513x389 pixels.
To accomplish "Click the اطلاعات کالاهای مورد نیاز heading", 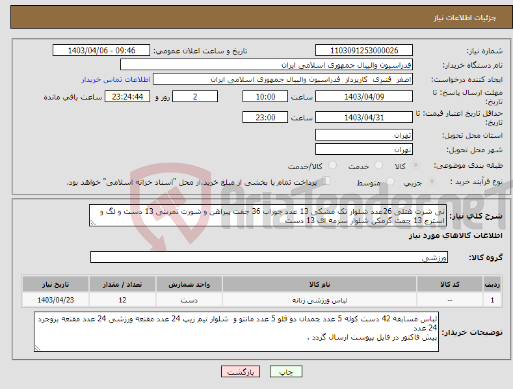I will [x=455, y=235].
